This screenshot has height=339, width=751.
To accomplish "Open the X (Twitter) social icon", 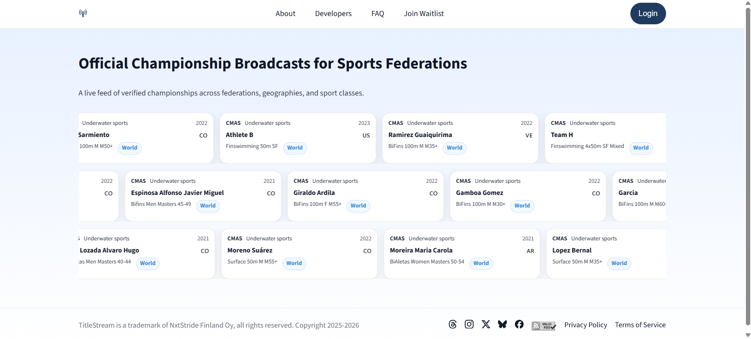I will point(486,325).
